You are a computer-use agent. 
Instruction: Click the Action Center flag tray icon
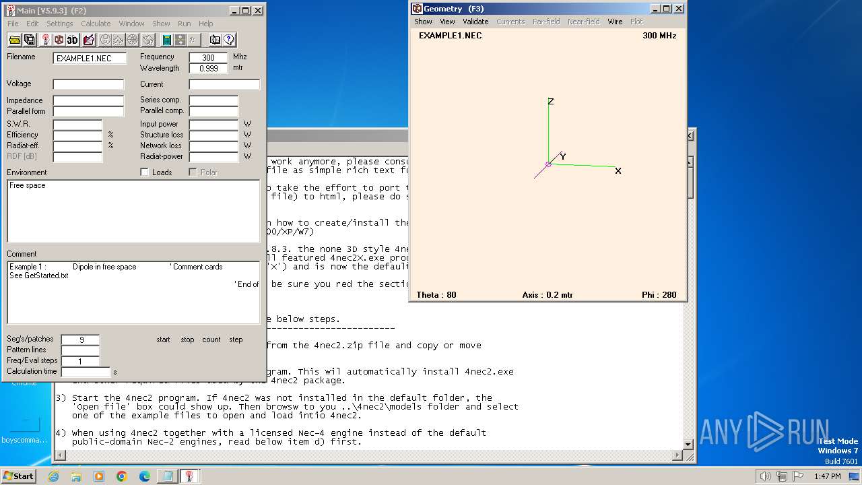coord(798,476)
